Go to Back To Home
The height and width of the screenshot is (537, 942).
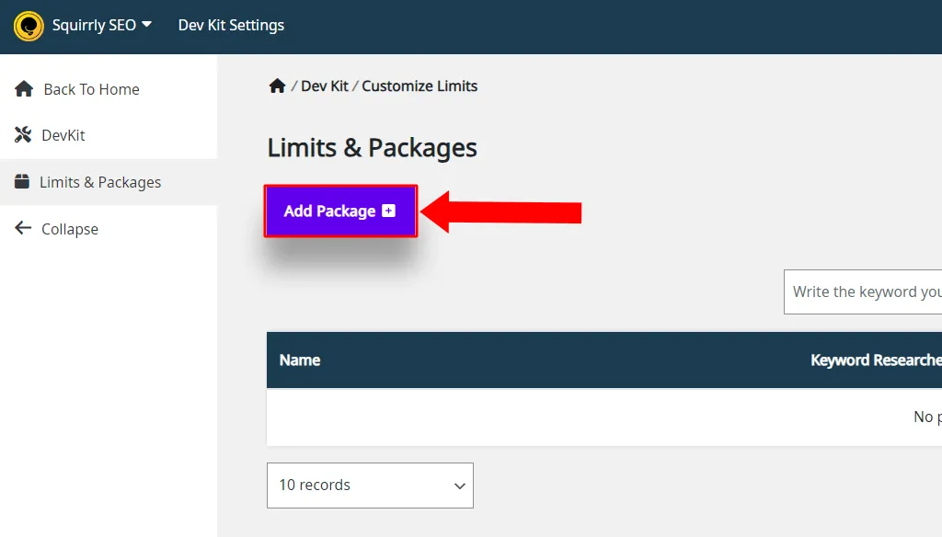click(91, 89)
